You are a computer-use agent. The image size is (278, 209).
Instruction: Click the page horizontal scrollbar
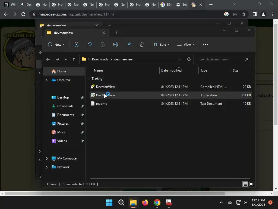pyautogui.click(x=115, y=193)
